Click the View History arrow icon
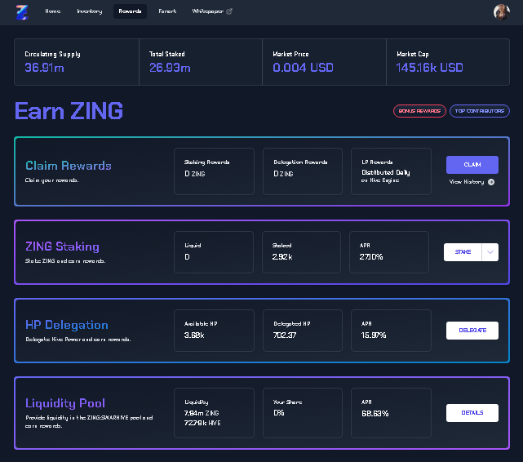 tap(491, 182)
